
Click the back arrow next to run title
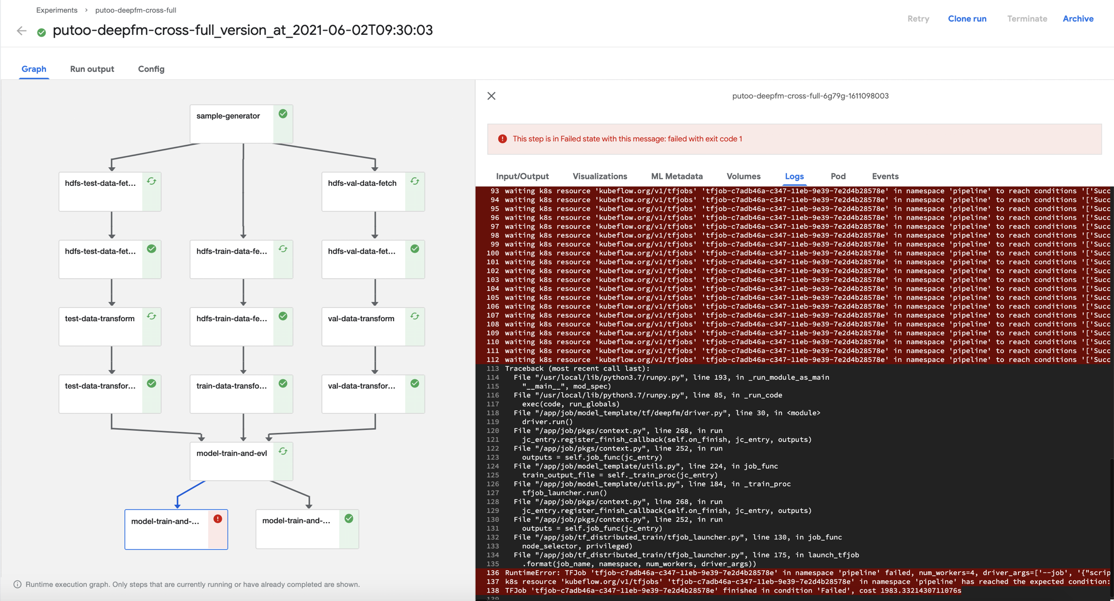pos(21,31)
